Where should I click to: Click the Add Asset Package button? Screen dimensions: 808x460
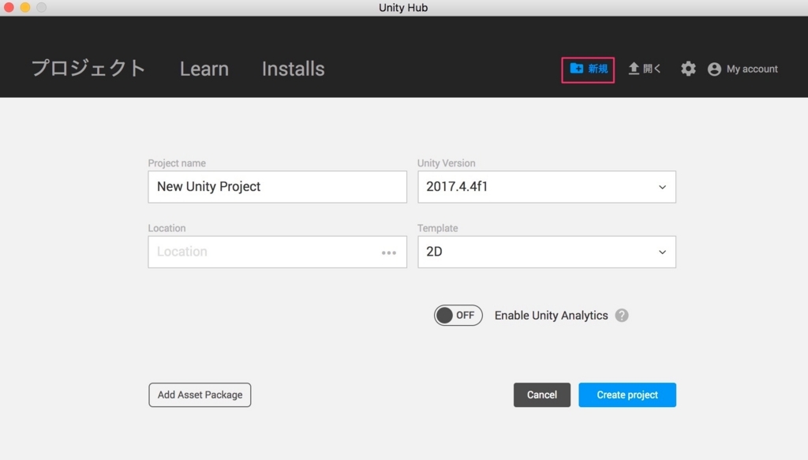pos(200,395)
